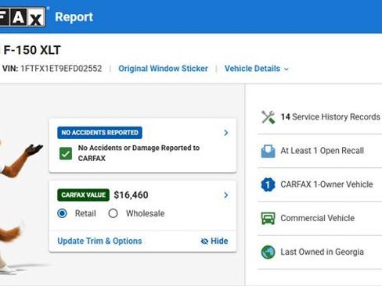Click the Hide button with crossed-eye icon
382x286 pixels.
pyautogui.click(x=214, y=241)
